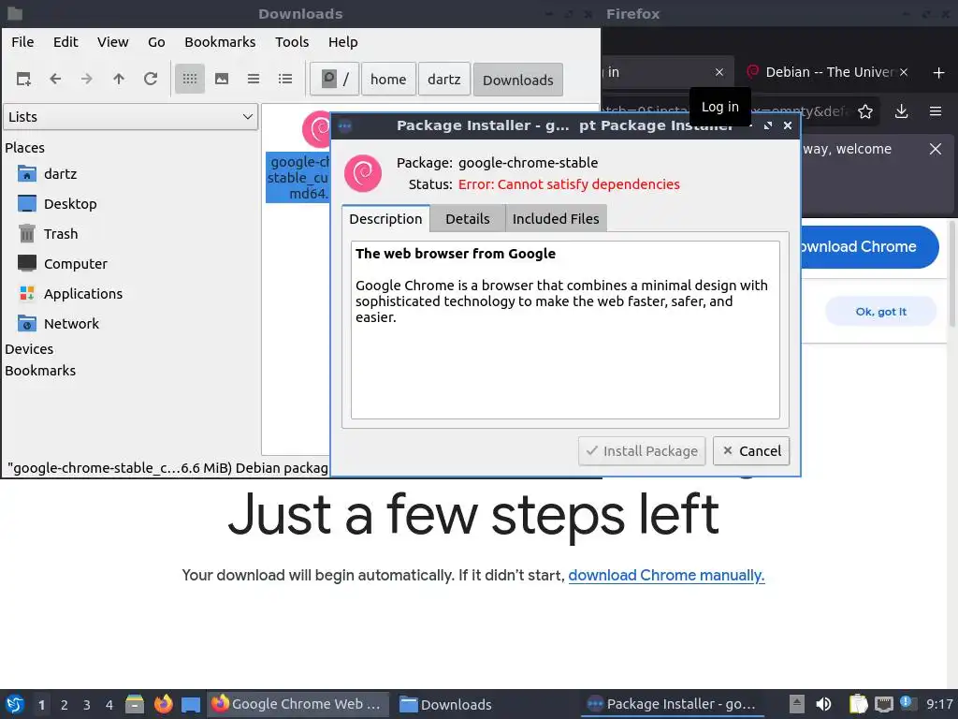Click the Download Chrome button
The image size is (958, 719).
pos(870,247)
